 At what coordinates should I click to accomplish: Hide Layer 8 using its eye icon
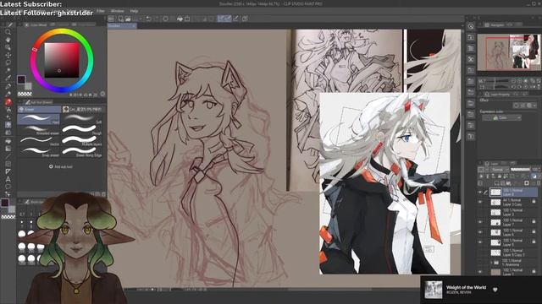pos(480,193)
